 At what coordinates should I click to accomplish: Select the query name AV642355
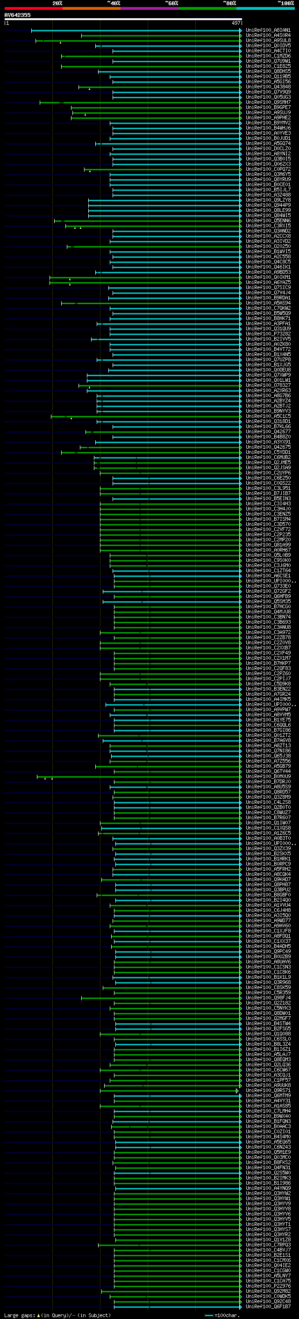point(17,15)
